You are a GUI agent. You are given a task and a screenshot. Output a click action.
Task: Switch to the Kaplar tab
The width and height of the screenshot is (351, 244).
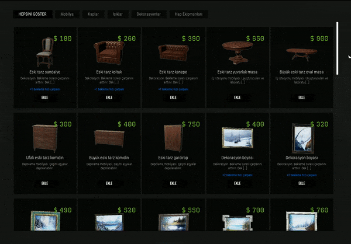pos(93,14)
